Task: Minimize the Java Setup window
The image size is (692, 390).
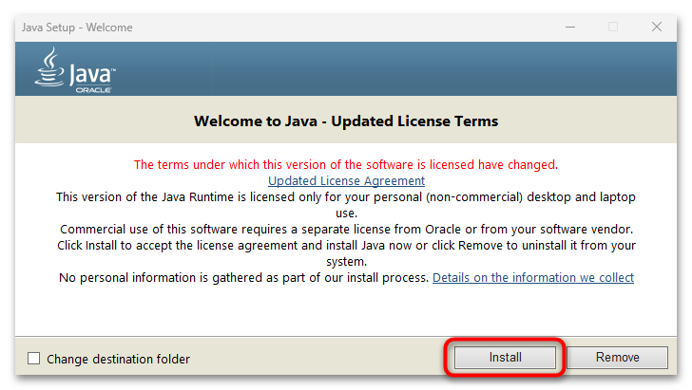Action: pos(568,27)
